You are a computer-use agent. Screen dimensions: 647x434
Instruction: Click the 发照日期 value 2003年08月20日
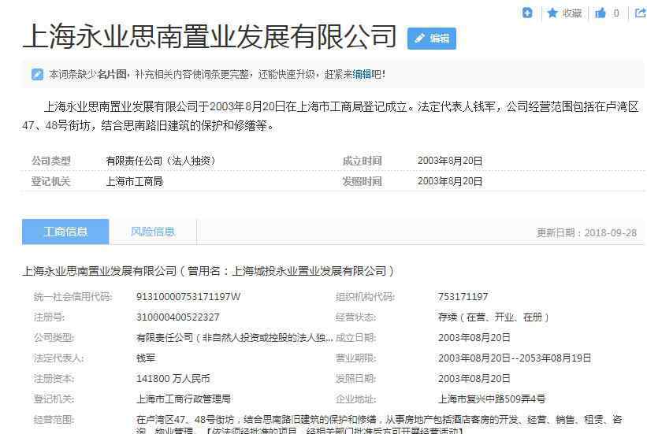point(474,378)
